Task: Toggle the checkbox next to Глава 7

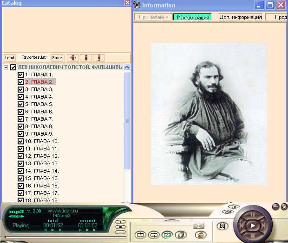Action: click(x=20, y=119)
